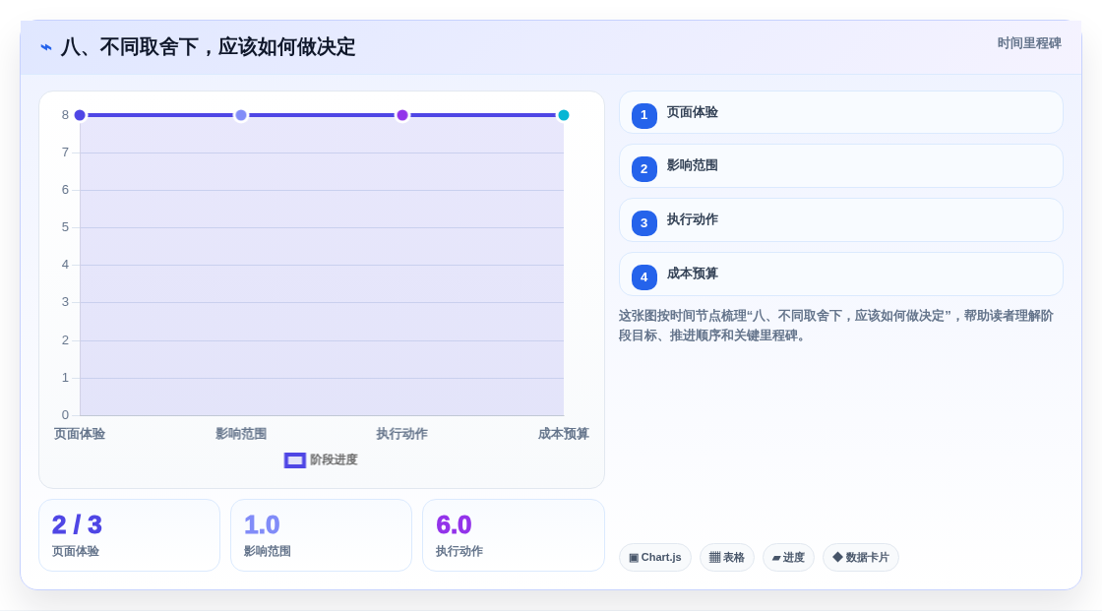Click the 阶段进度 legend label
Image resolution: width=1102 pixels, height=611 pixels.
(334, 459)
